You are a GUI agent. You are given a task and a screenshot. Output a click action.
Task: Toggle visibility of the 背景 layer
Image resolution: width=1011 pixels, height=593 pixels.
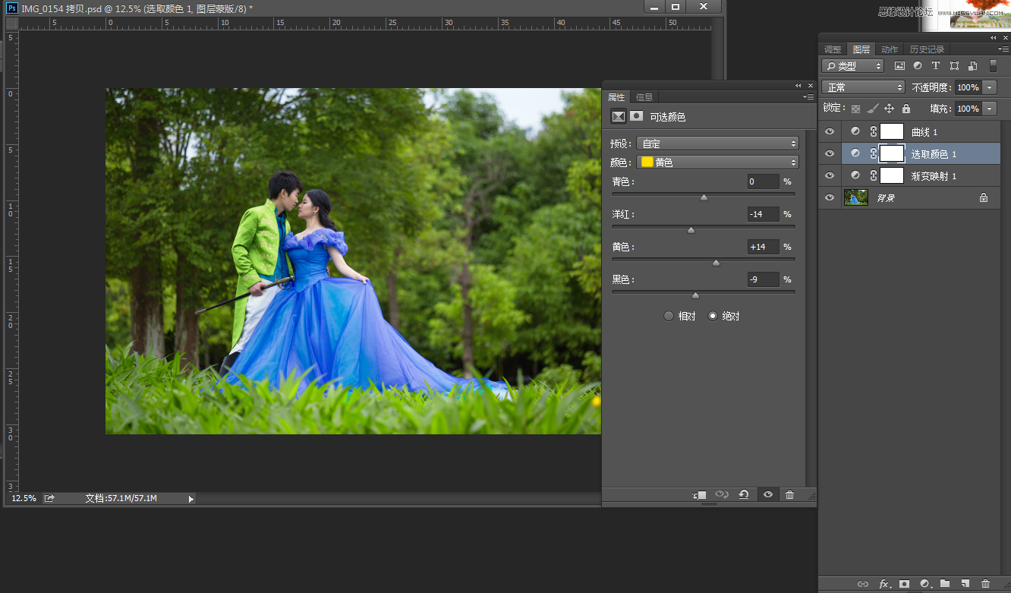[830, 198]
